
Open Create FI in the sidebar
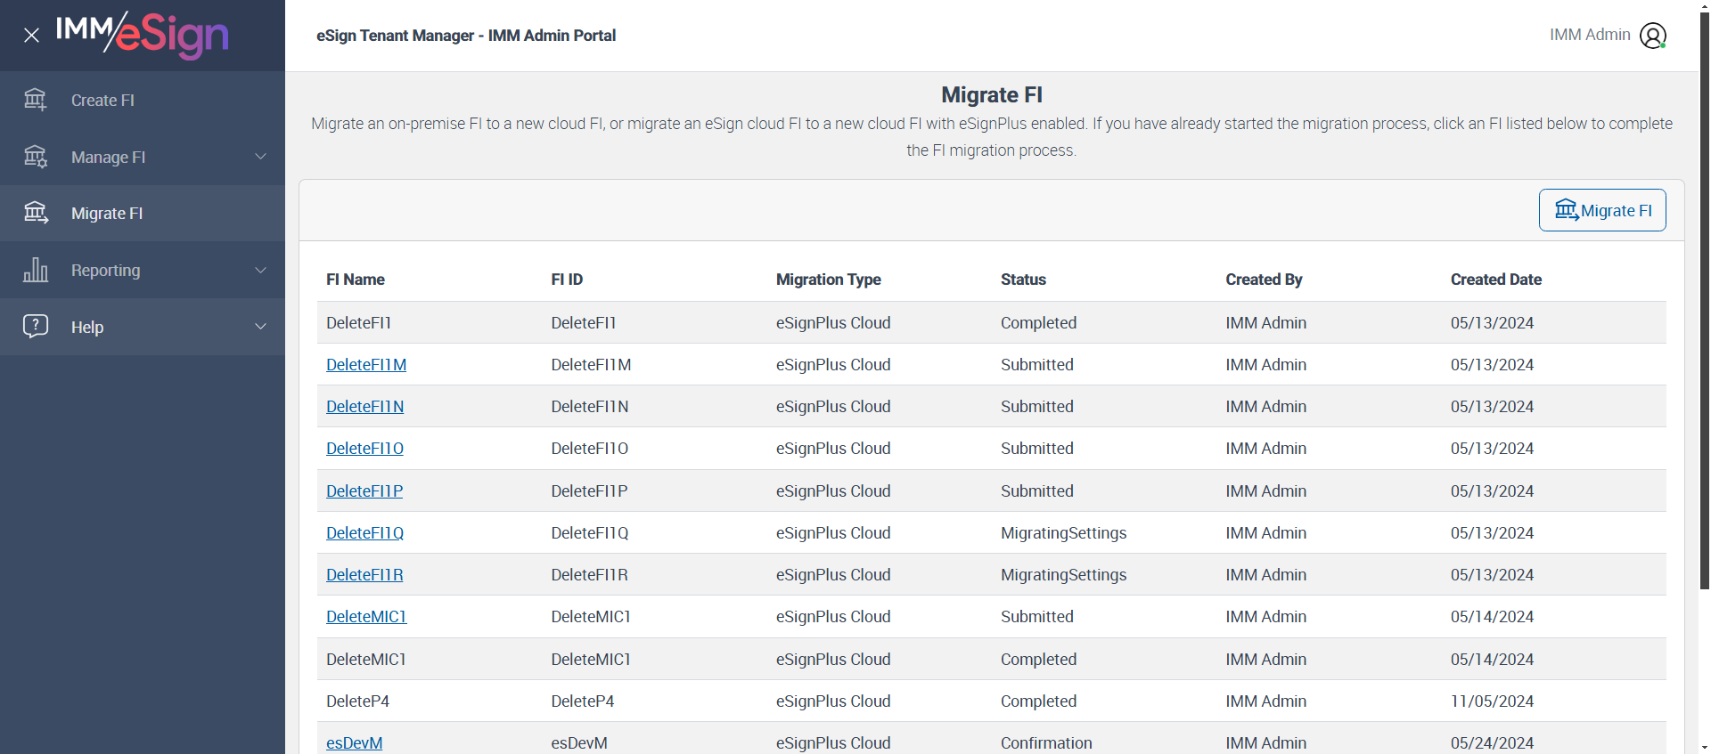coord(143,100)
